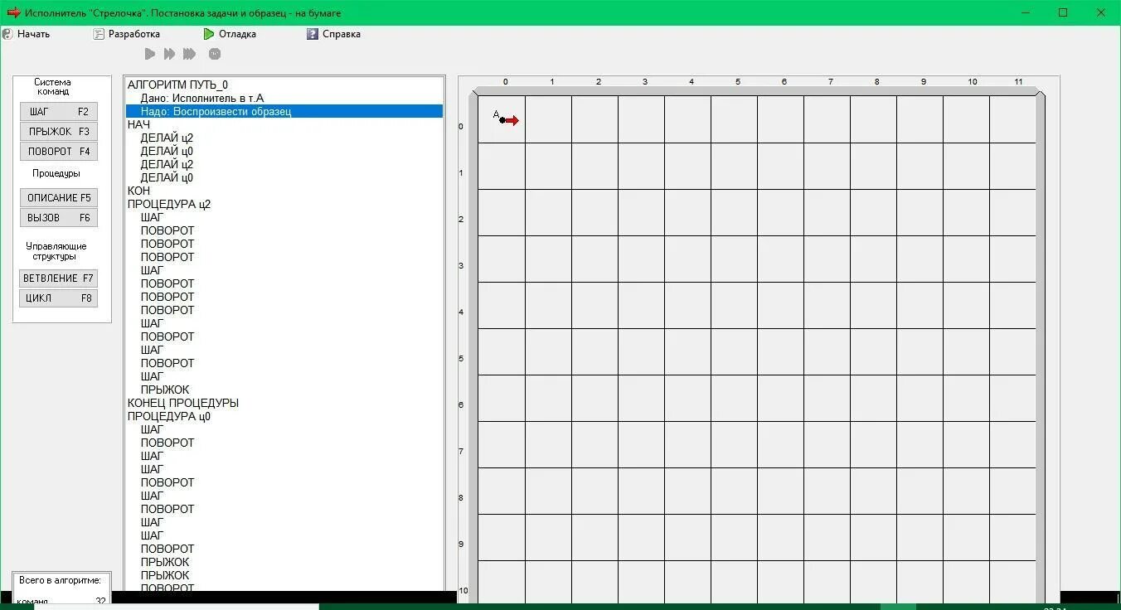Select the ПРОЦЕДУРА ц2 line
The image size is (1121, 610).
click(x=169, y=204)
